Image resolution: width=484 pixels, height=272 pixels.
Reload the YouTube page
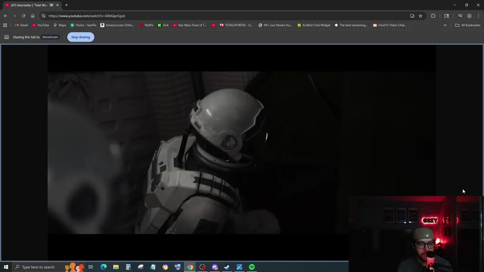coord(23,16)
